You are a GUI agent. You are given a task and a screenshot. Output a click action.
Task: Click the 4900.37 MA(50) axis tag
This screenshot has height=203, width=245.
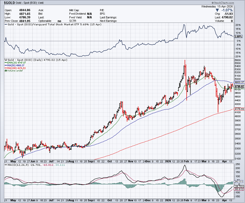(239, 82)
